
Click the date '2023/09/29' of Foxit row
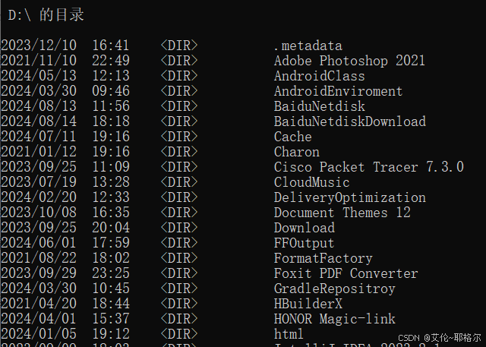(39, 273)
